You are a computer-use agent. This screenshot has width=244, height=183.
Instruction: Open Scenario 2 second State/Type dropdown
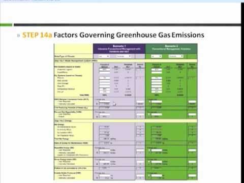coord(176,56)
